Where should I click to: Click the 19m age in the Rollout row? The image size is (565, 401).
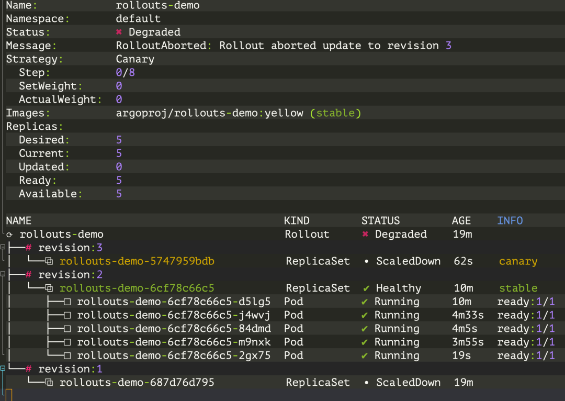(x=462, y=235)
